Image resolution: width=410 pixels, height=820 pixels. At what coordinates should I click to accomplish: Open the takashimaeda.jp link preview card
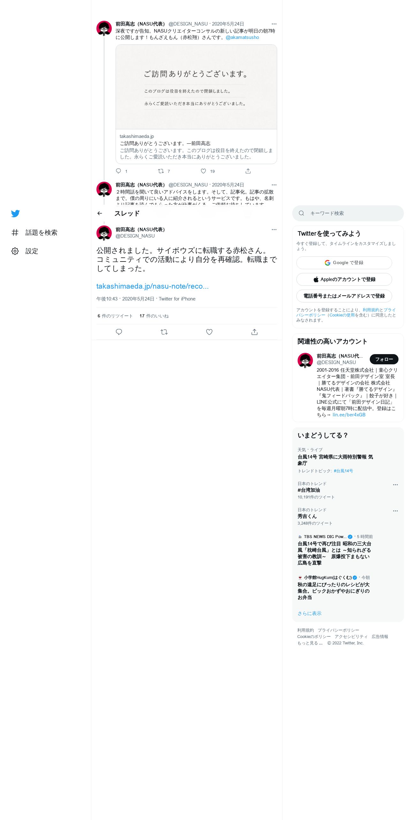pyautogui.click(x=196, y=104)
